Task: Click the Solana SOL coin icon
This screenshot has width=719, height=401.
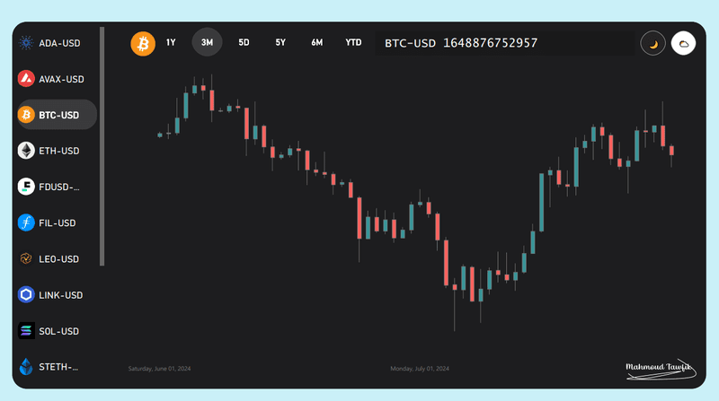Action: (x=26, y=331)
